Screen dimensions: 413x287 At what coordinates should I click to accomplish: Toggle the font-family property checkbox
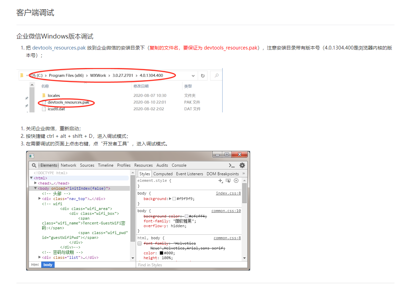pyautogui.click(x=139, y=243)
